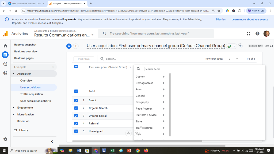
Task: Open the Platform / device submenu
Action: pyautogui.click(x=150, y=115)
